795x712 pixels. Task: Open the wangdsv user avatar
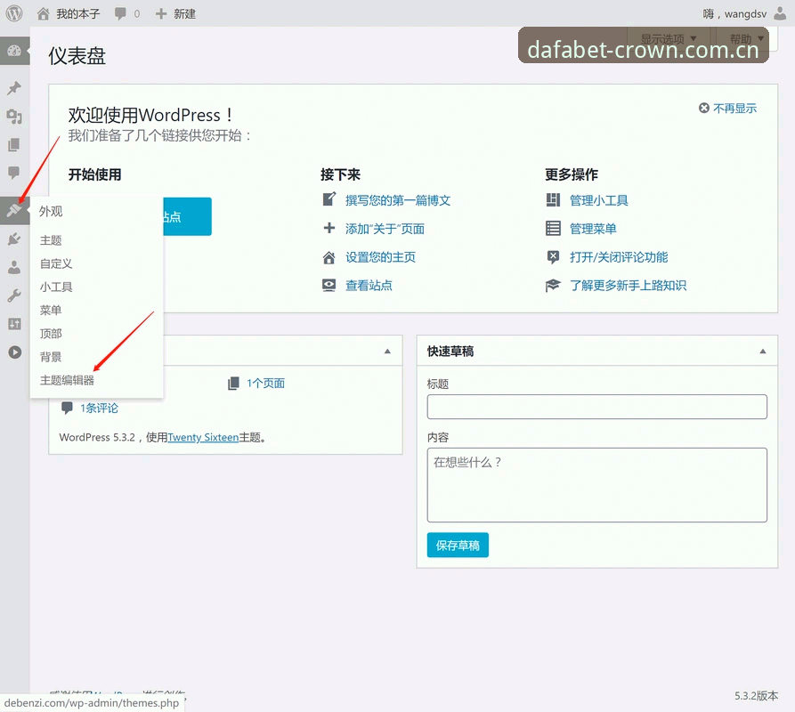[780, 13]
